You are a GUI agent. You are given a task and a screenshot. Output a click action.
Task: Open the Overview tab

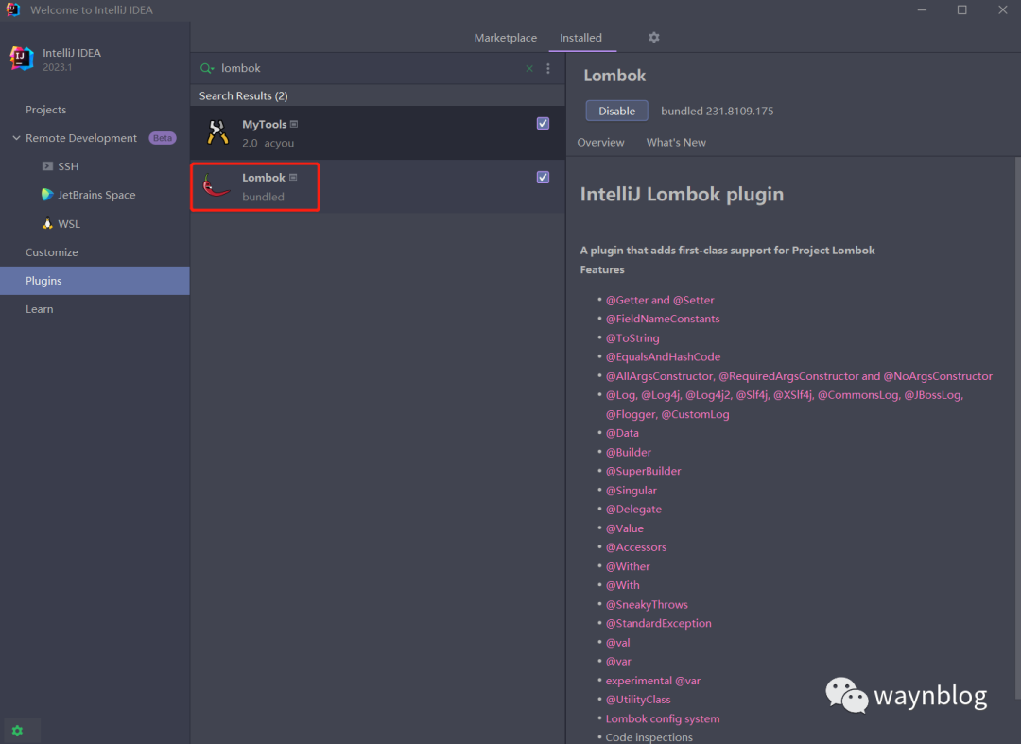tap(600, 143)
